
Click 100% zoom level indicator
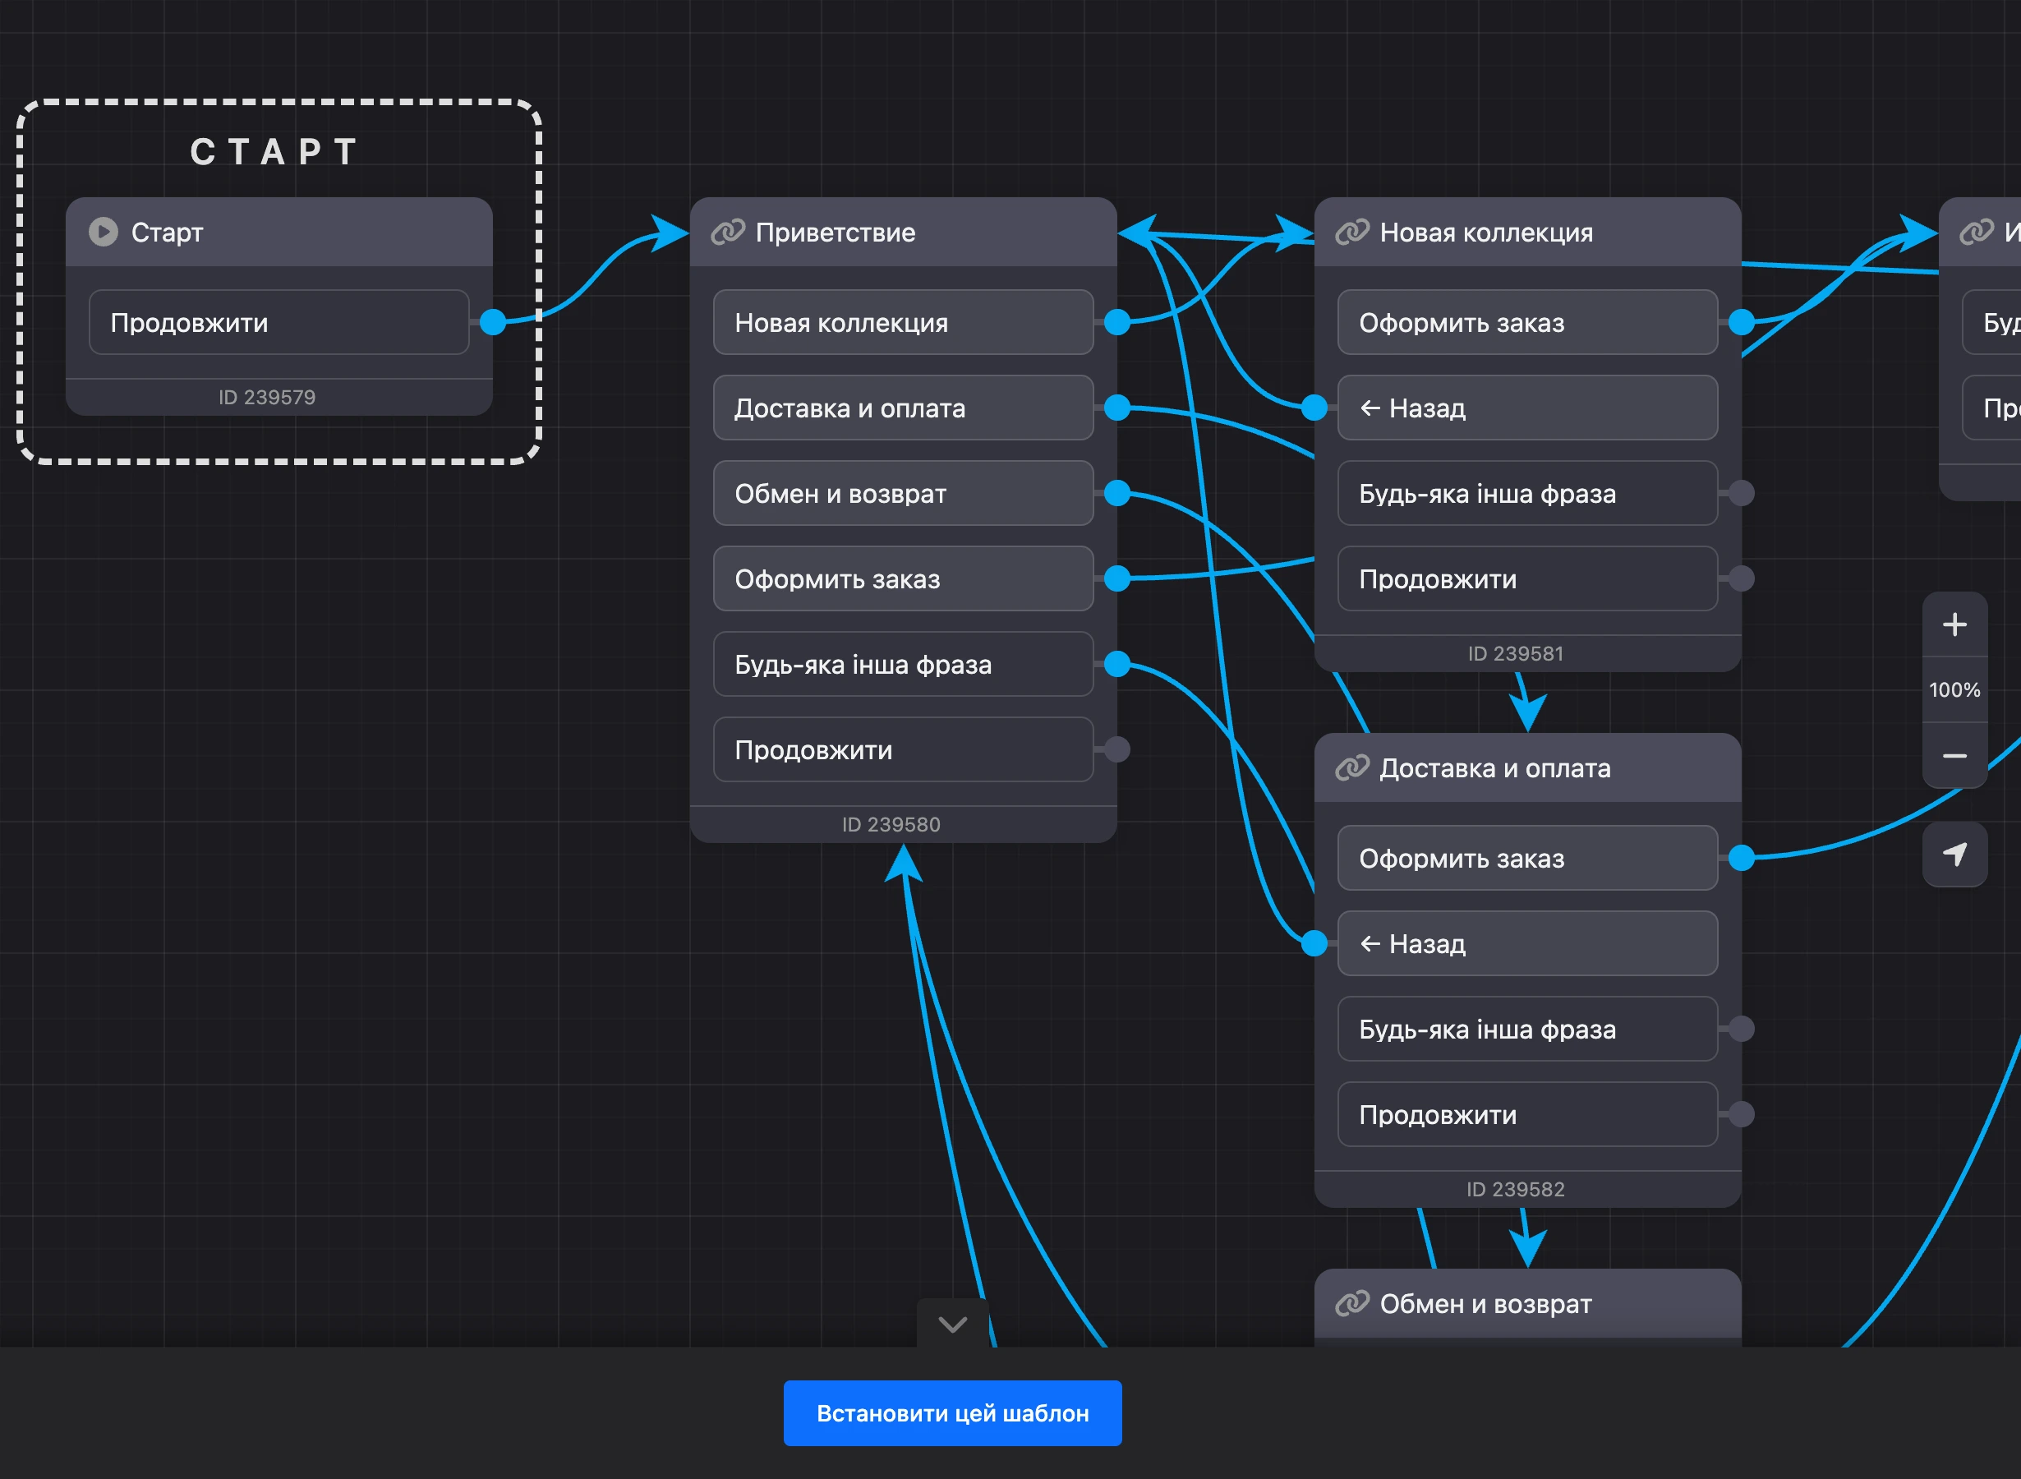(x=1954, y=689)
